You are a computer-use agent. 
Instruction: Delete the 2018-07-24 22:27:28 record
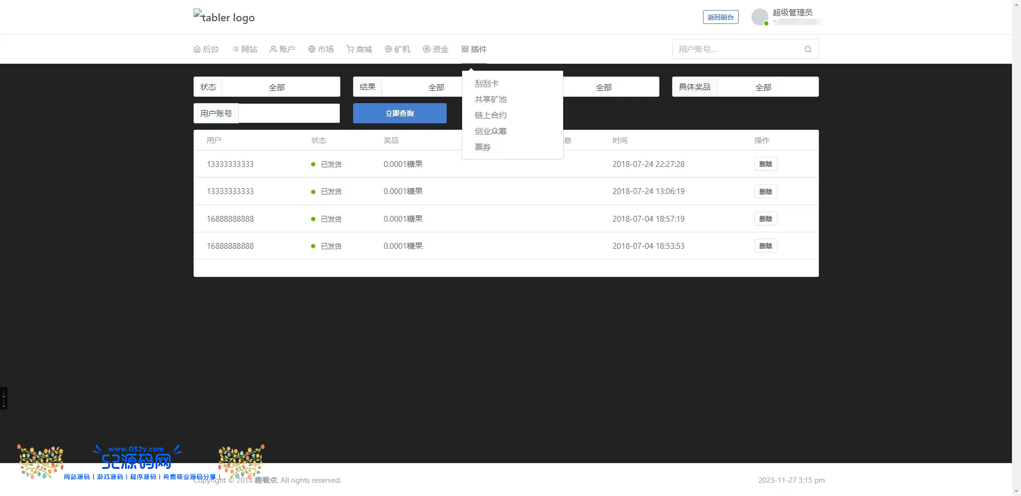765,164
